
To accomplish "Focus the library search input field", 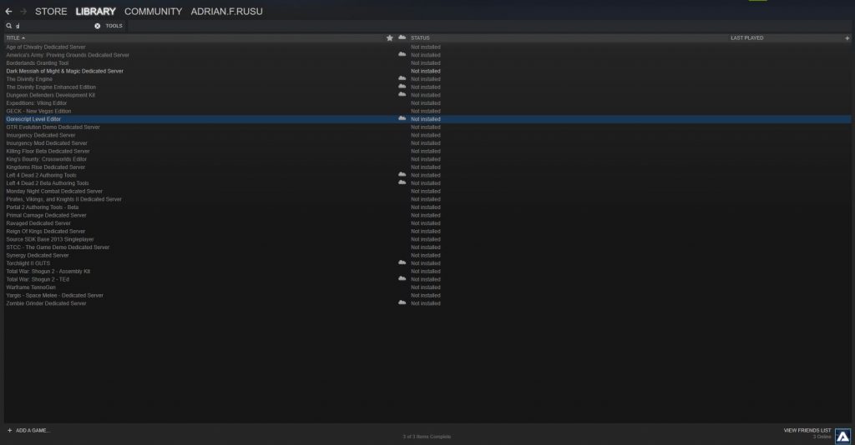I will (53, 26).
